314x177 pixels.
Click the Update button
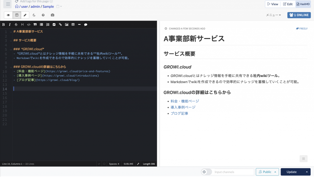click(x=292, y=172)
